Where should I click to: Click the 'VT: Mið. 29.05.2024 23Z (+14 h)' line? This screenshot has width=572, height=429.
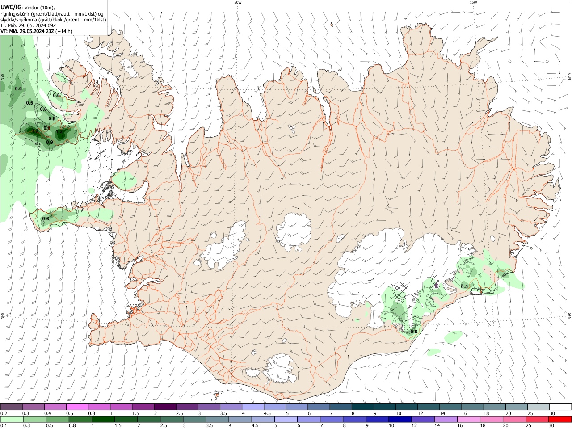(37, 31)
